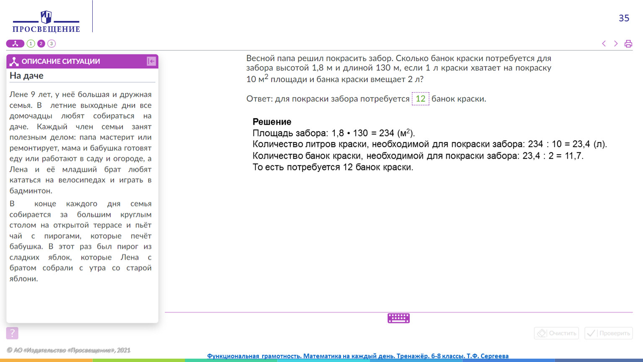Click page number 35

coord(624,18)
